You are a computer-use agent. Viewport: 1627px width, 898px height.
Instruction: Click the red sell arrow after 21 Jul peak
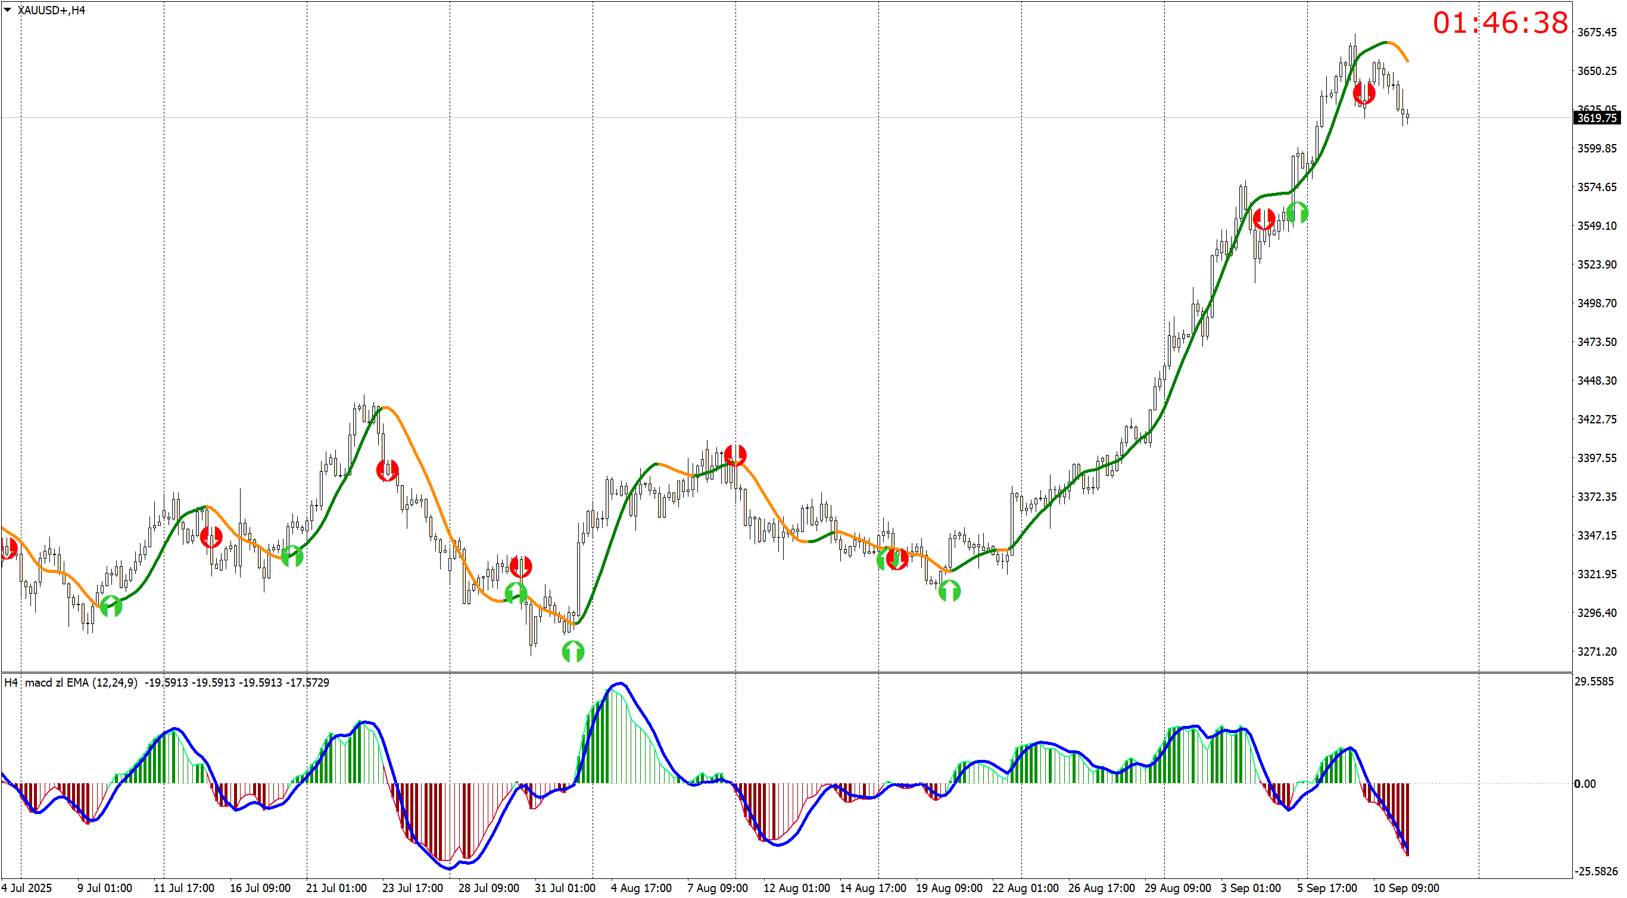(x=387, y=470)
